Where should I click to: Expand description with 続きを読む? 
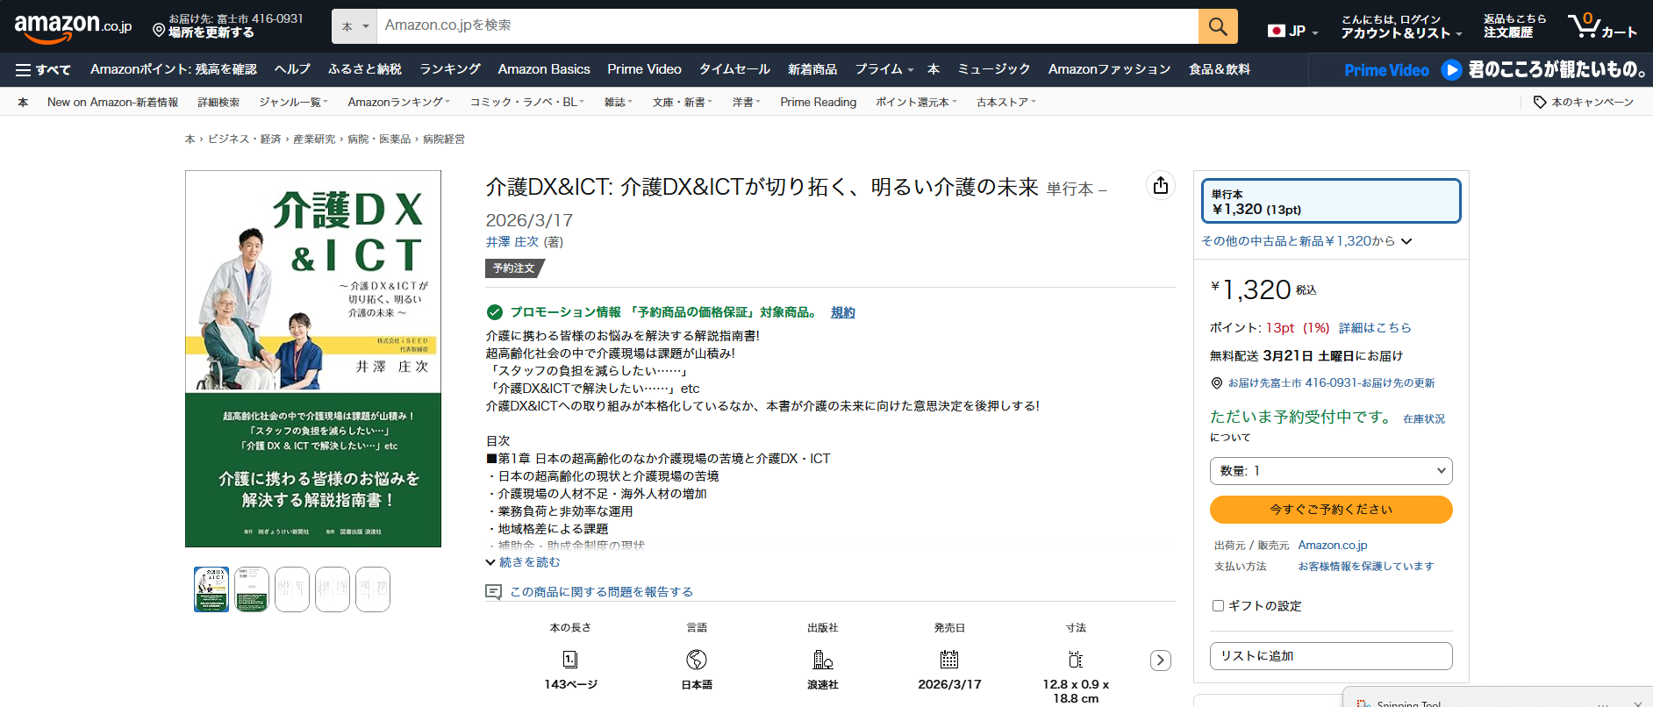tap(523, 562)
